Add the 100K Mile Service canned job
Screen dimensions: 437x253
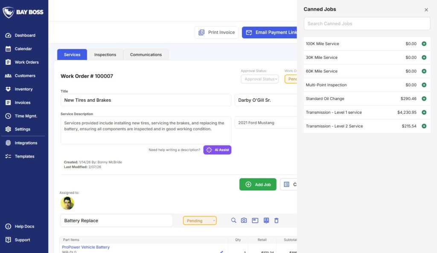coord(424,44)
